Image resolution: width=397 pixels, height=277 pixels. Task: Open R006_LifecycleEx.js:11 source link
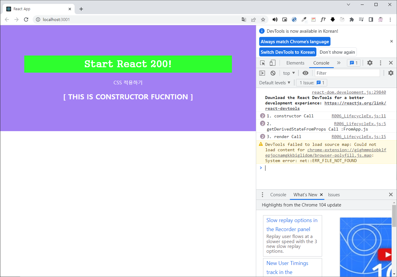pyautogui.click(x=359, y=116)
